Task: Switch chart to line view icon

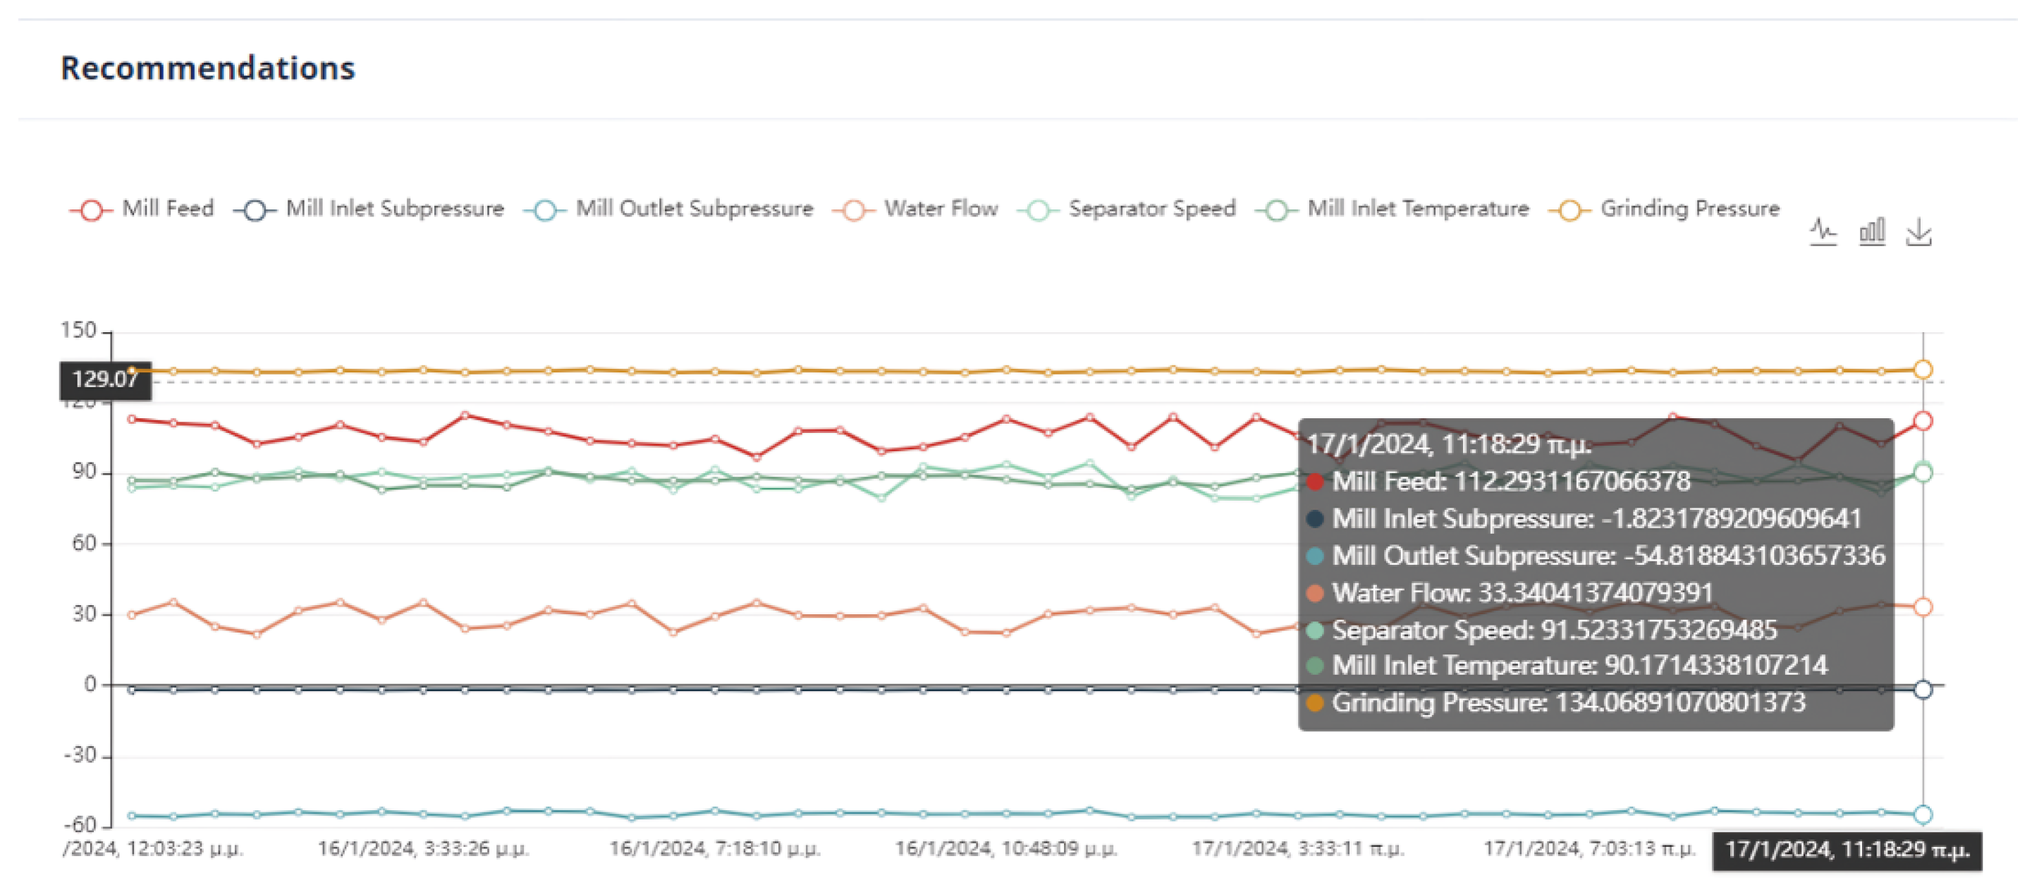Action: point(1823,232)
